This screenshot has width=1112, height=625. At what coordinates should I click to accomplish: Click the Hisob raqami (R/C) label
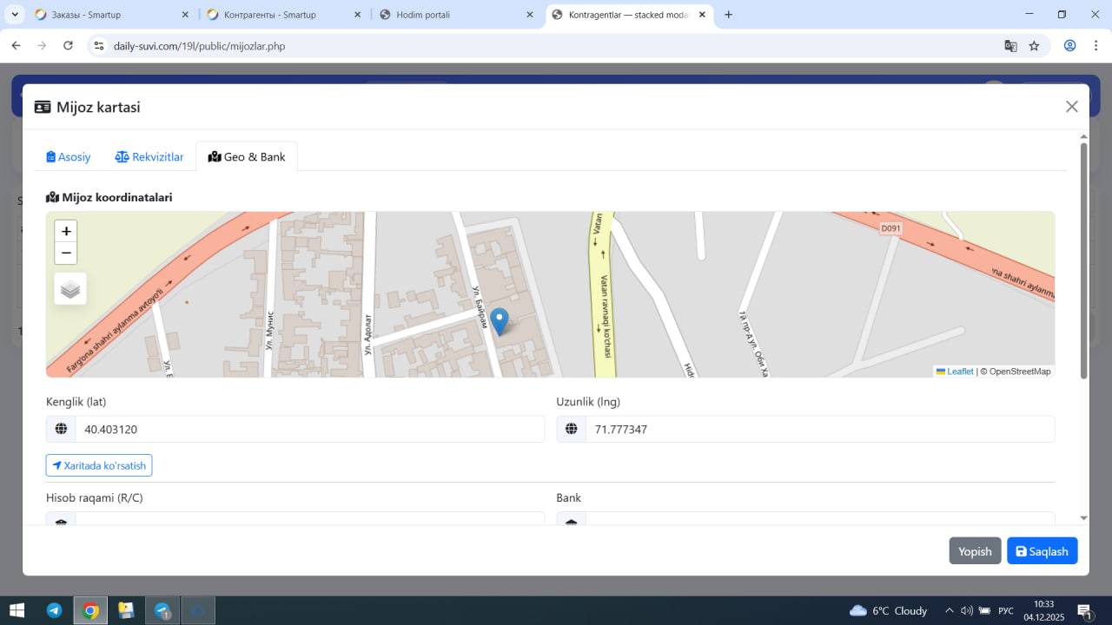pos(95,497)
